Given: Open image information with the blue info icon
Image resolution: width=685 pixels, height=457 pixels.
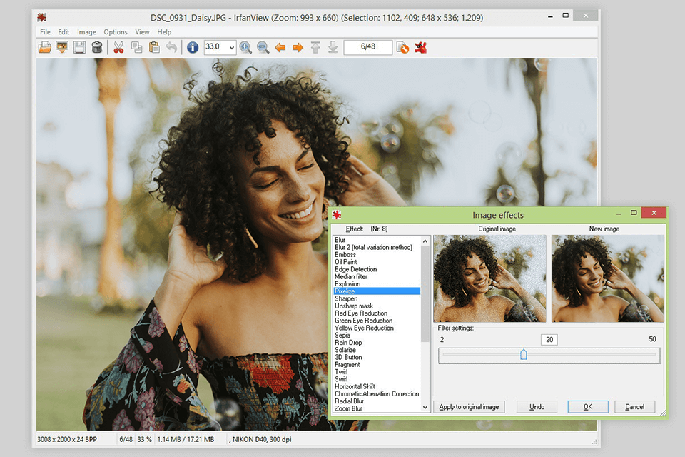Looking at the screenshot, I should click(x=193, y=48).
